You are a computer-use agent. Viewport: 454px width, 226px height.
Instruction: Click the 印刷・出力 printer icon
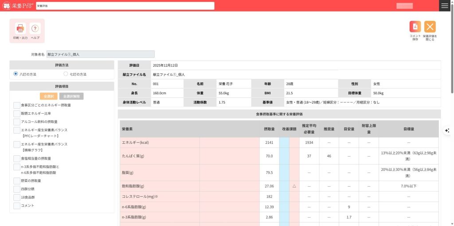[x=20, y=29]
